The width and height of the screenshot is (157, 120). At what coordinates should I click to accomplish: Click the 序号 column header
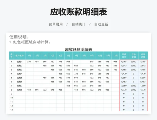coord(11,55)
